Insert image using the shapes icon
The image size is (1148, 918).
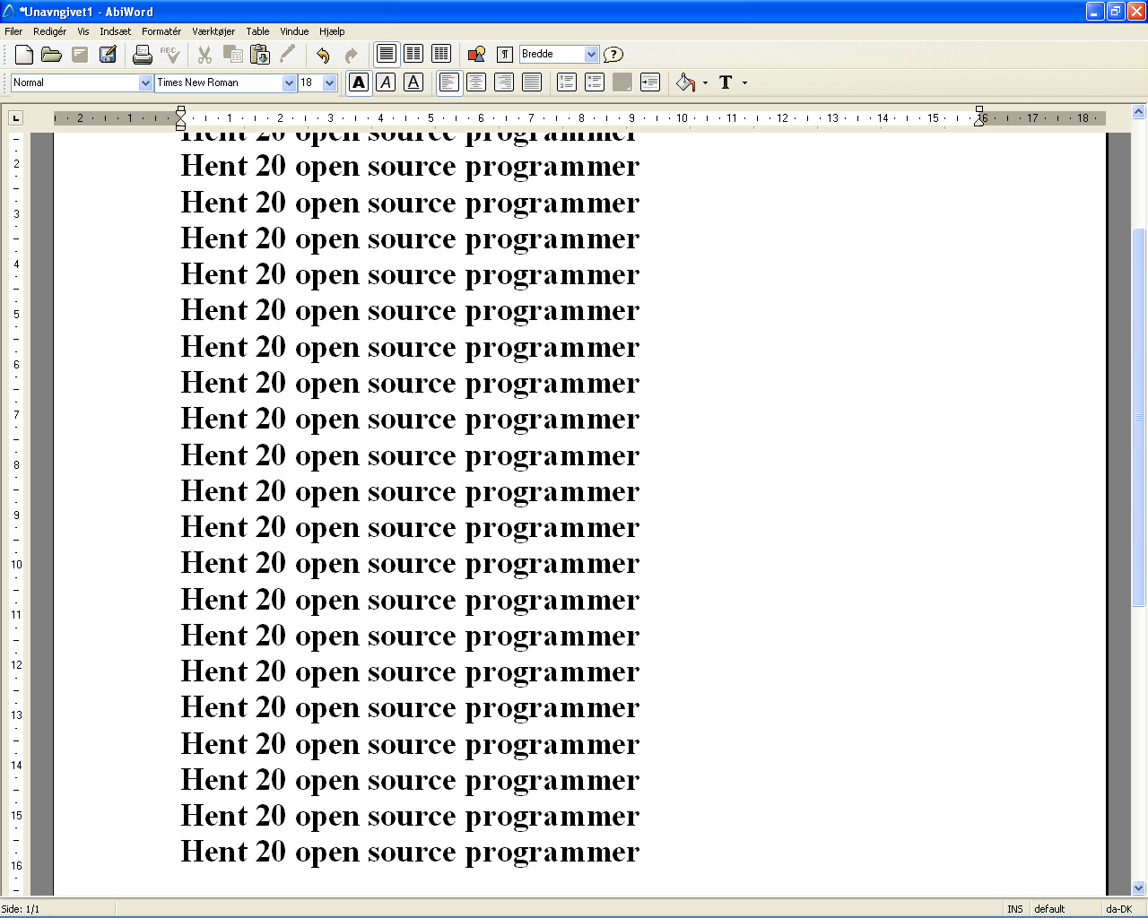476,55
